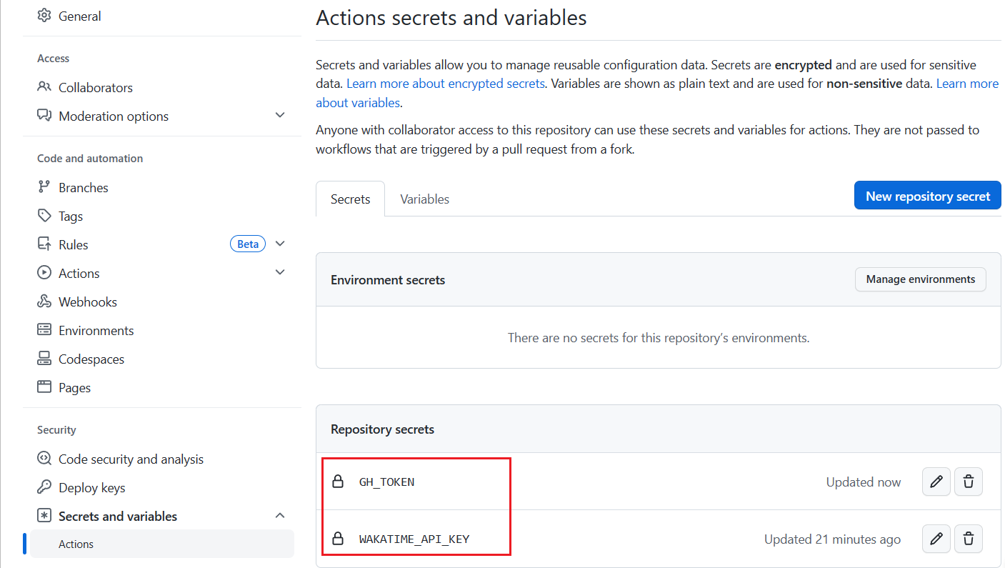Click the trash delete icon for GH_TOKEN
The height and width of the screenshot is (568, 1005).
coord(969,482)
